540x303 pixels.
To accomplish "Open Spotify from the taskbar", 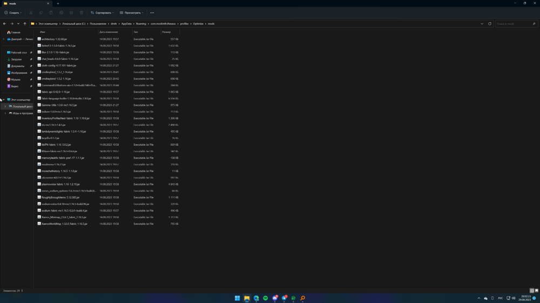I will point(266,298).
